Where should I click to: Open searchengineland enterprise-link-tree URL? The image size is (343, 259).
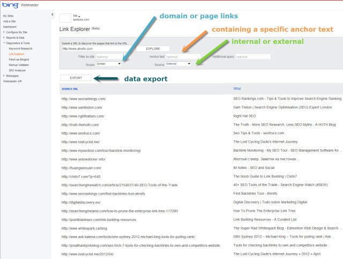pos(120,211)
